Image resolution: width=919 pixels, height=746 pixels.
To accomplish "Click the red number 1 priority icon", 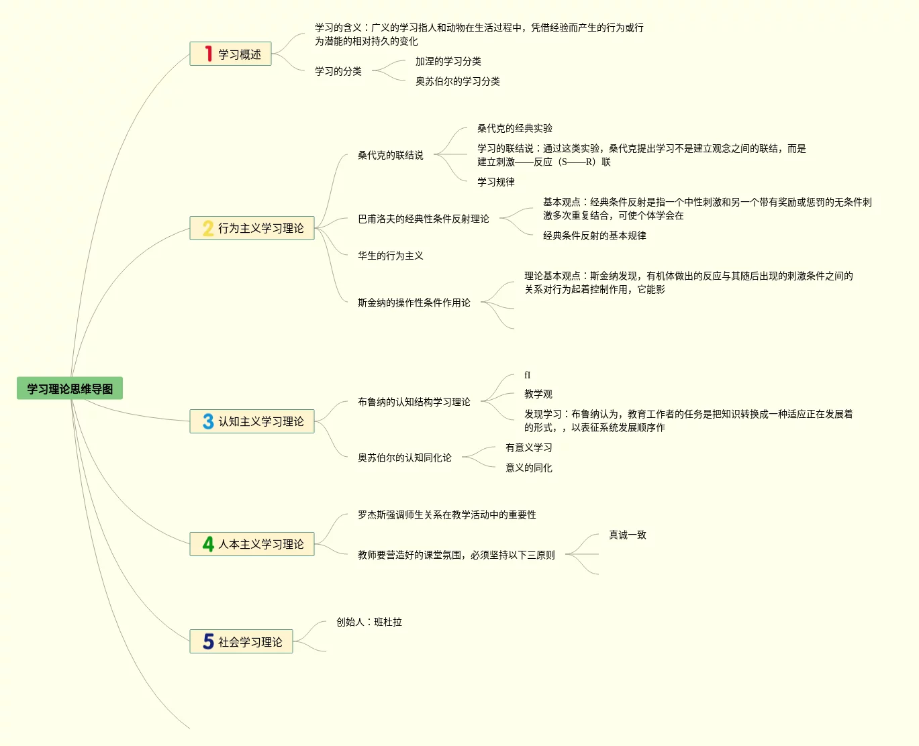I will tap(208, 54).
